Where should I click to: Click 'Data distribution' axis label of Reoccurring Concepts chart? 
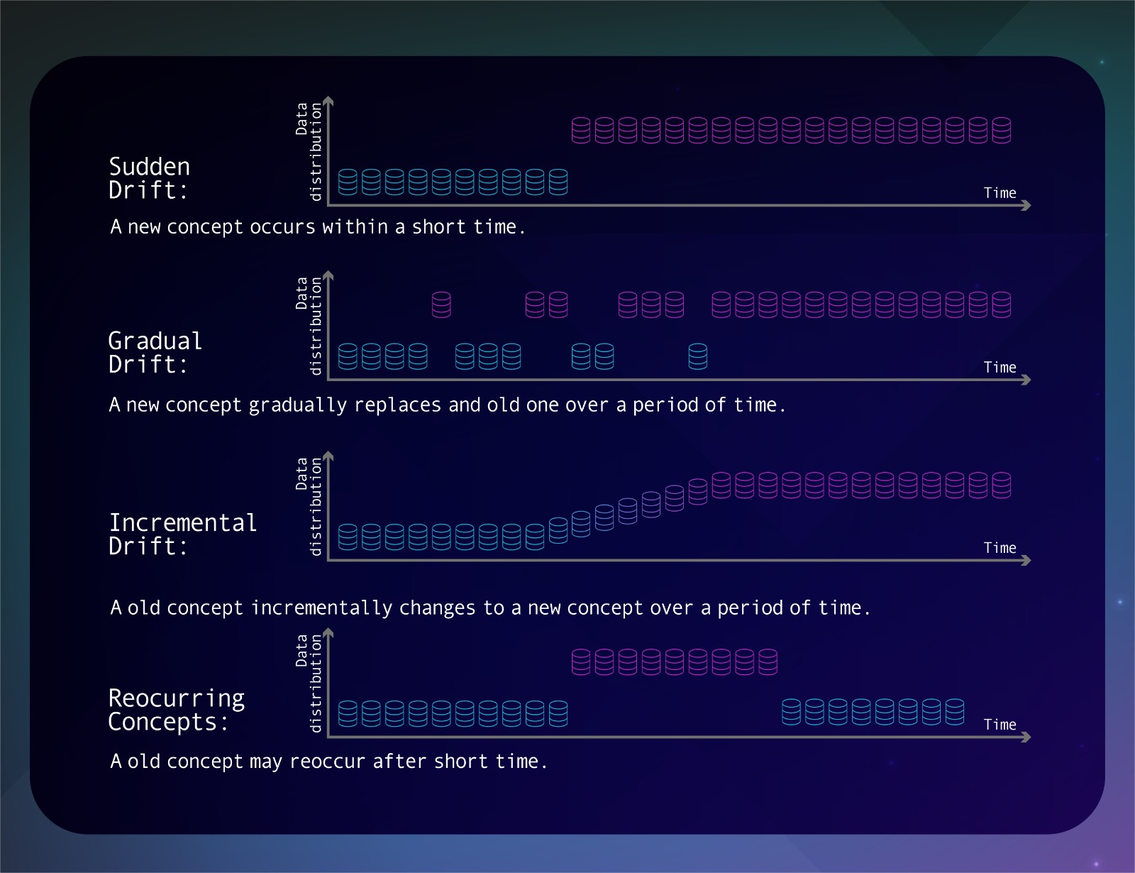click(309, 683)
